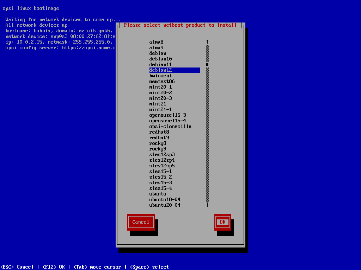Select opsi-clonezilla product
This screenshot has height=270, width=361.
[175, 126]
